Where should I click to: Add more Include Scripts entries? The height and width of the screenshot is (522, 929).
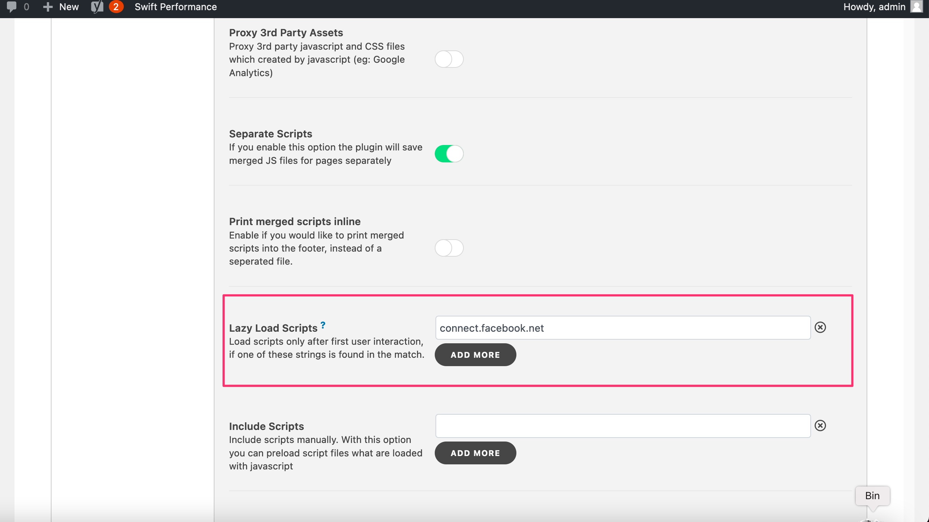tap(475, 453)
